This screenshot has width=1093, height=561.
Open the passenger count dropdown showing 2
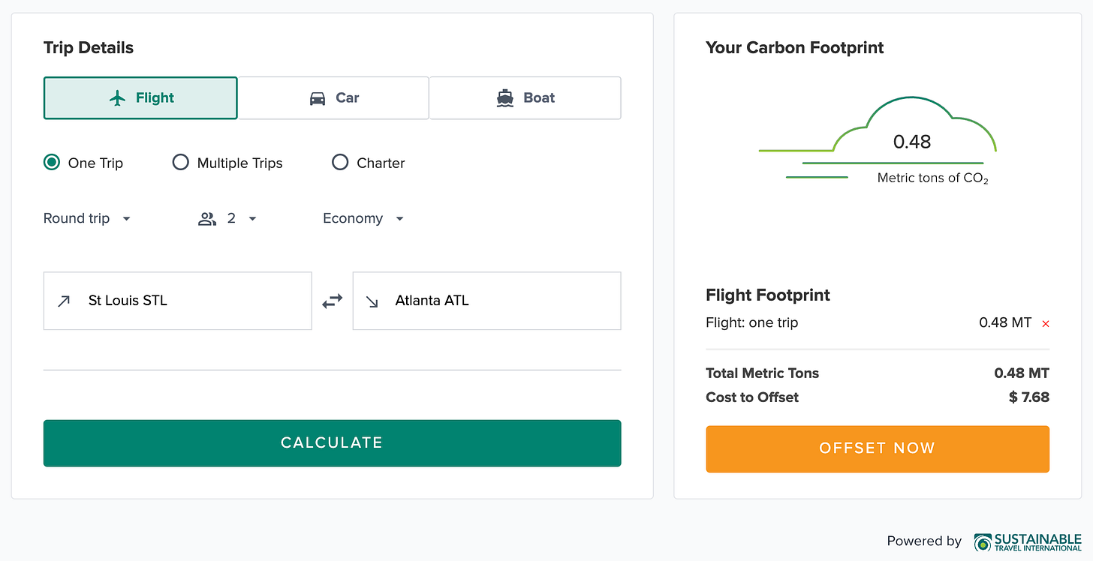click(x=228, y=219)
